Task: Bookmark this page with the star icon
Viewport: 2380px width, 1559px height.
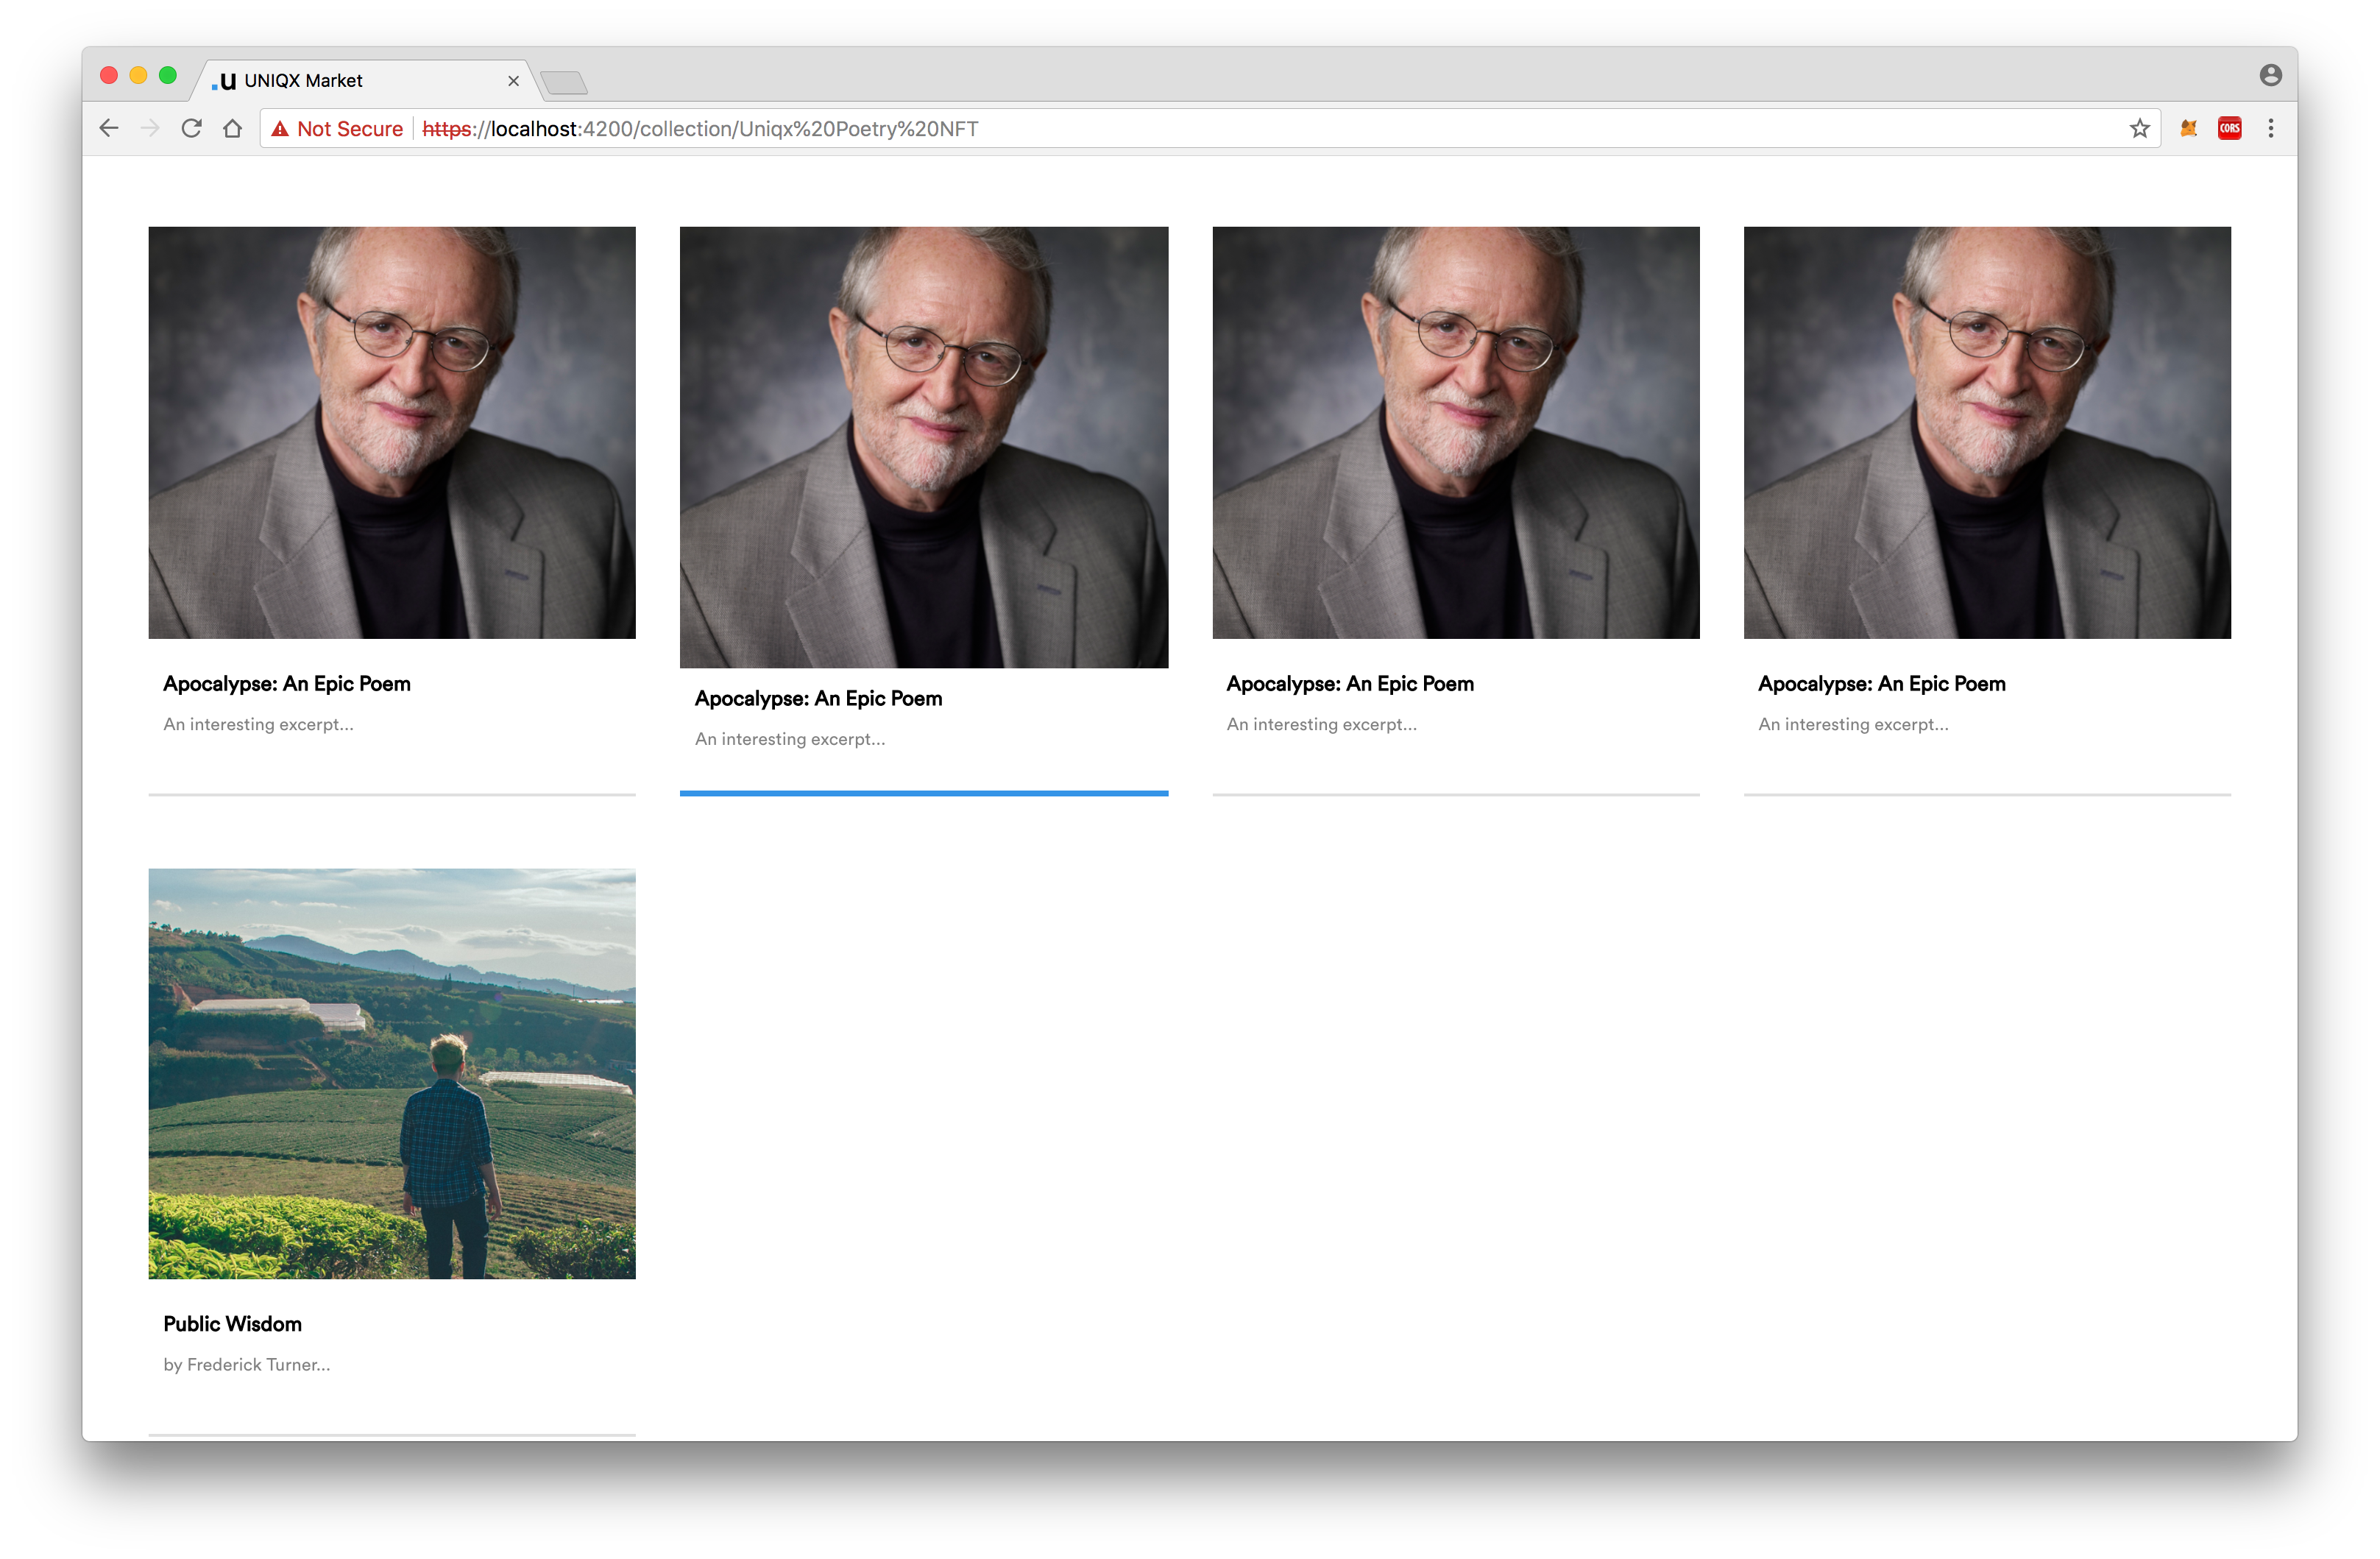Action: pyautogui.click(x=2139, y=128)
